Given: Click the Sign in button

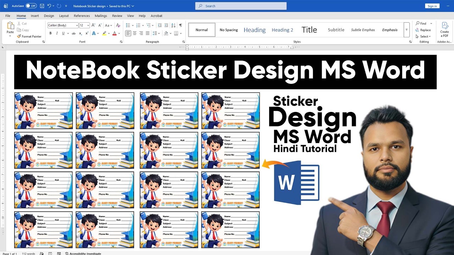Looking at the screenshot, I should 432,6.
